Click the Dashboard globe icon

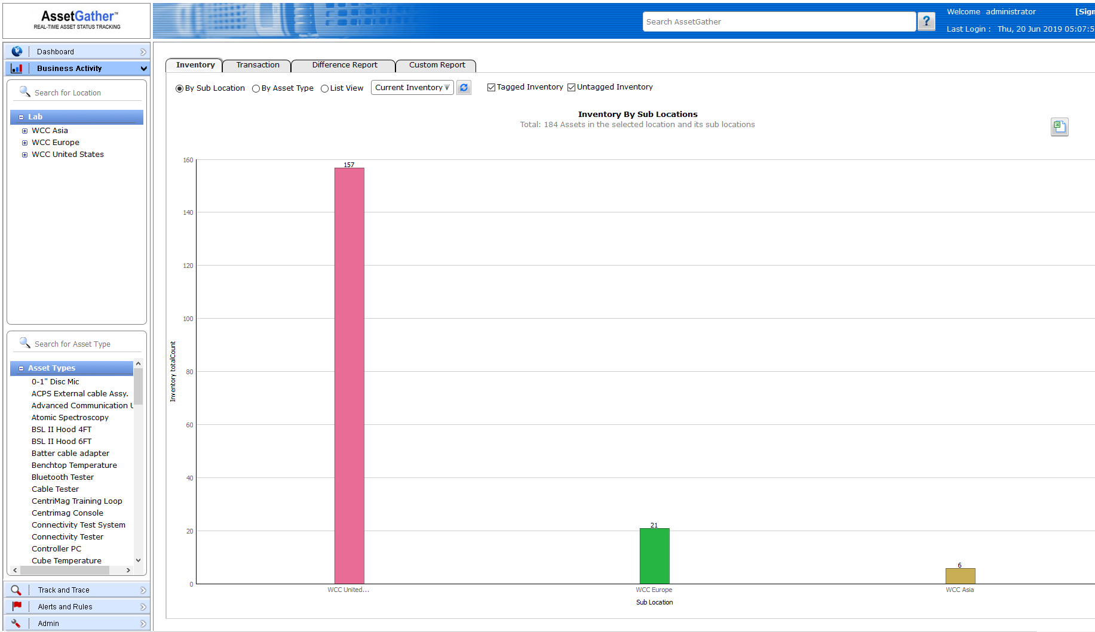pos(17,51)
